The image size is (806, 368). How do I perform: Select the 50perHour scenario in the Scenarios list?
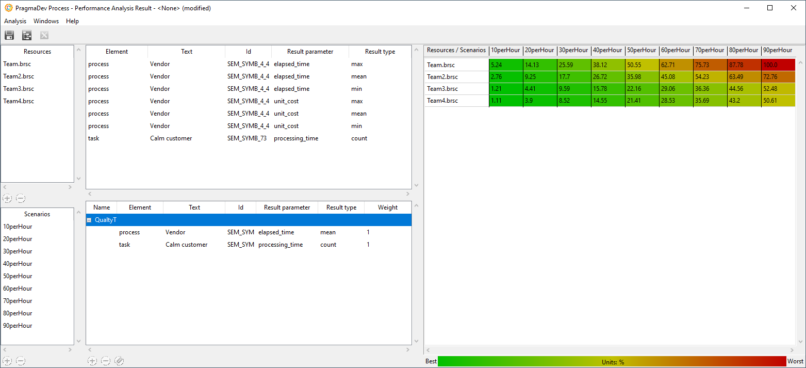click(18, 276)
